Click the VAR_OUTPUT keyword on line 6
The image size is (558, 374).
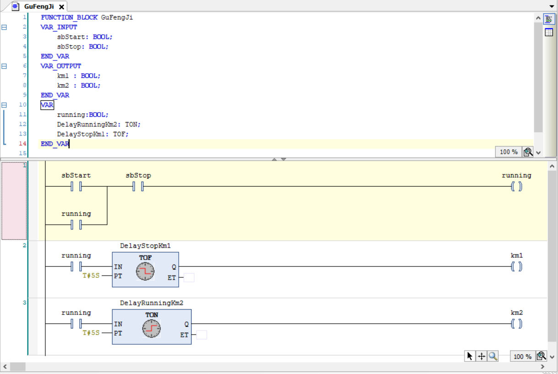tap(61, 66)
